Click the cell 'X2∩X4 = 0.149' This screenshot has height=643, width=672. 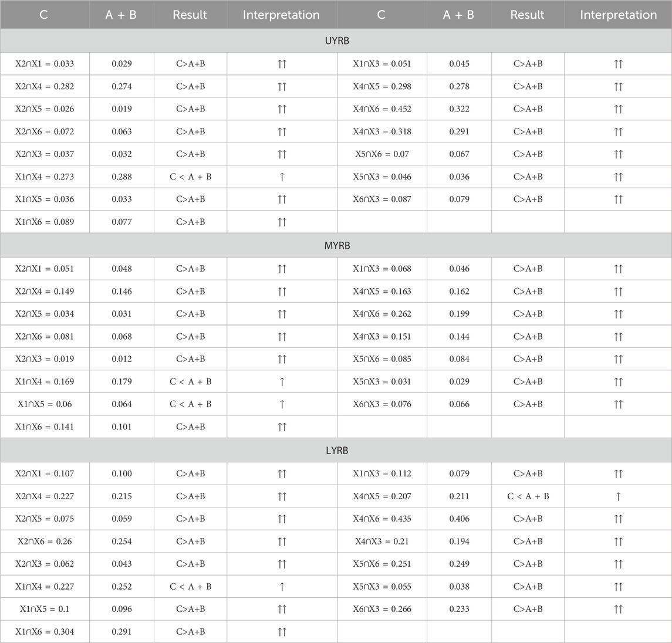(45, 292)
